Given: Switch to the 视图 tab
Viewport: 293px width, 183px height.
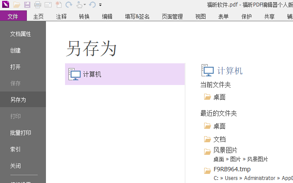Looking at the screenshot, I should pyautogui.click(x=201, y=16).
